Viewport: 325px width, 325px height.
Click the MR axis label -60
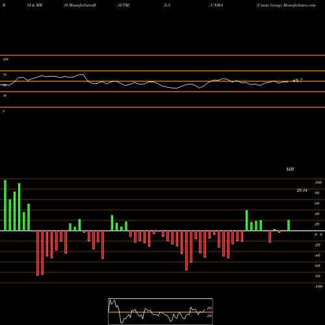point(317,266)
